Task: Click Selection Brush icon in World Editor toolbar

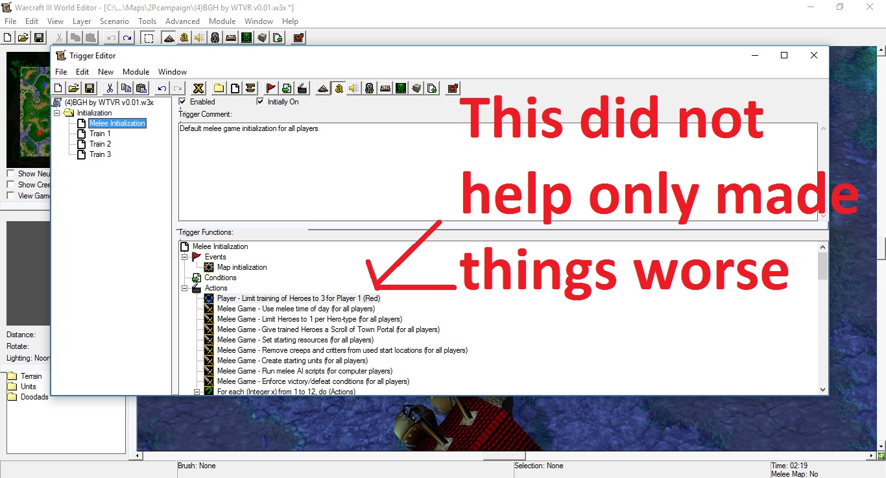Action: [x=149, y=38]
